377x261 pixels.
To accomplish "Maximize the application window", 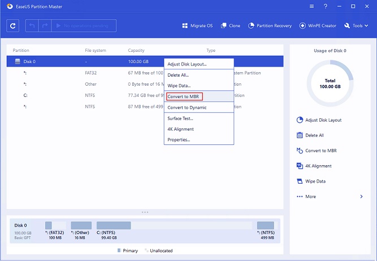I will [353, 6].
